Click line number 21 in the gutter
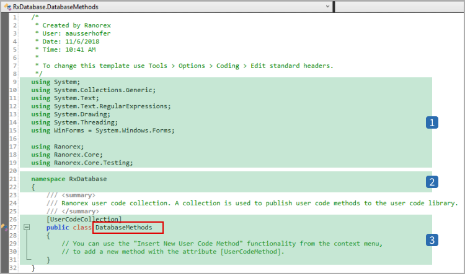The height and width of the screenshot is (274, 465). click(x=13, y=179)
